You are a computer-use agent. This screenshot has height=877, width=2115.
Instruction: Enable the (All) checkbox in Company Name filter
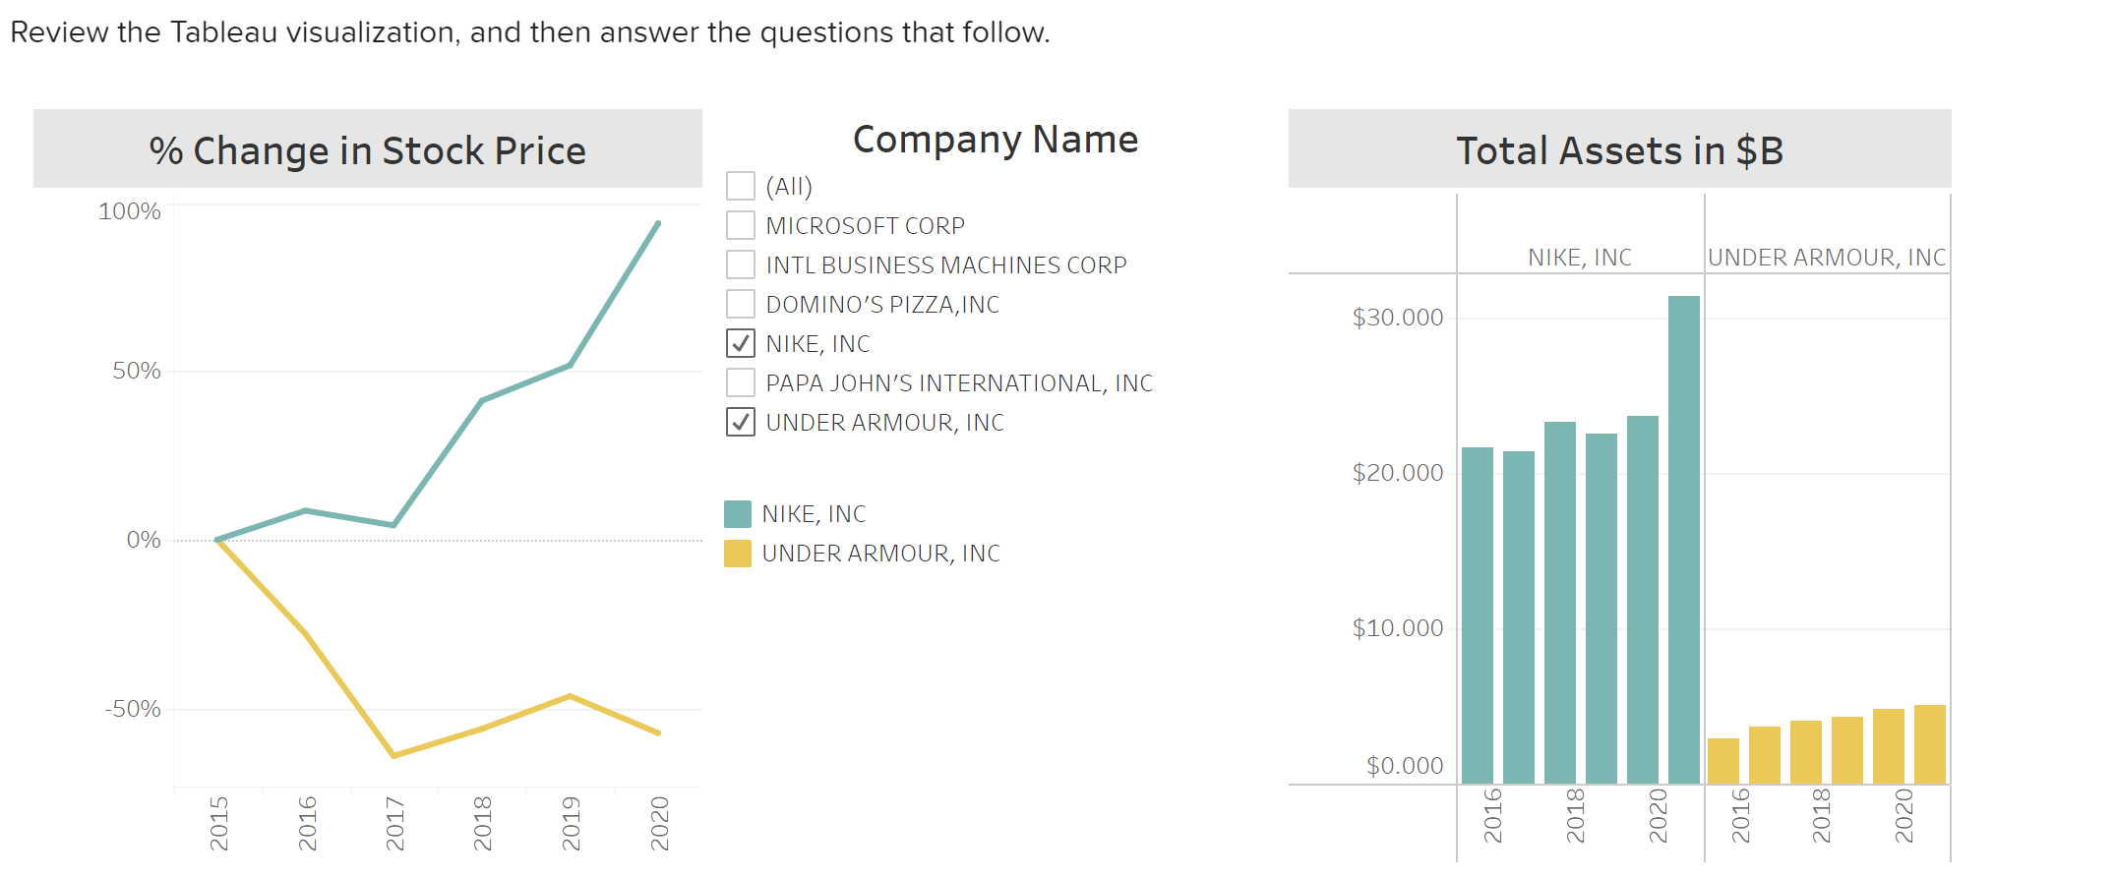(x=739, y=186)
